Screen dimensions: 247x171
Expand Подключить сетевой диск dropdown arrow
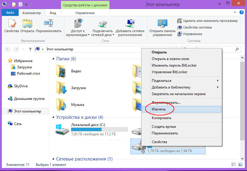click(x=113, y=35)
